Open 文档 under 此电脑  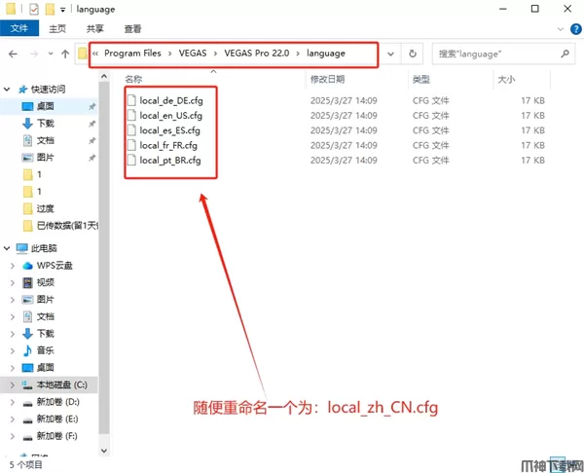point(45,316)
